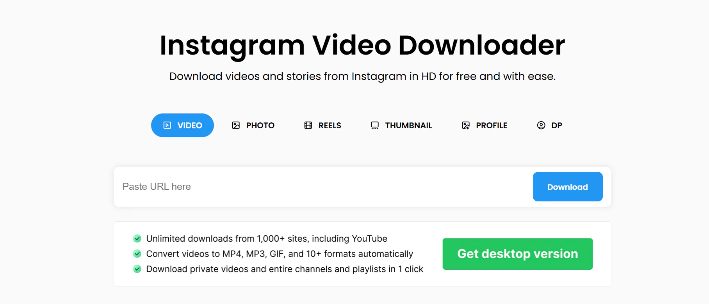This screenshot has width=709, height=304.
Task: Click the user circle icon beside DP
Action: coord(541,125)
